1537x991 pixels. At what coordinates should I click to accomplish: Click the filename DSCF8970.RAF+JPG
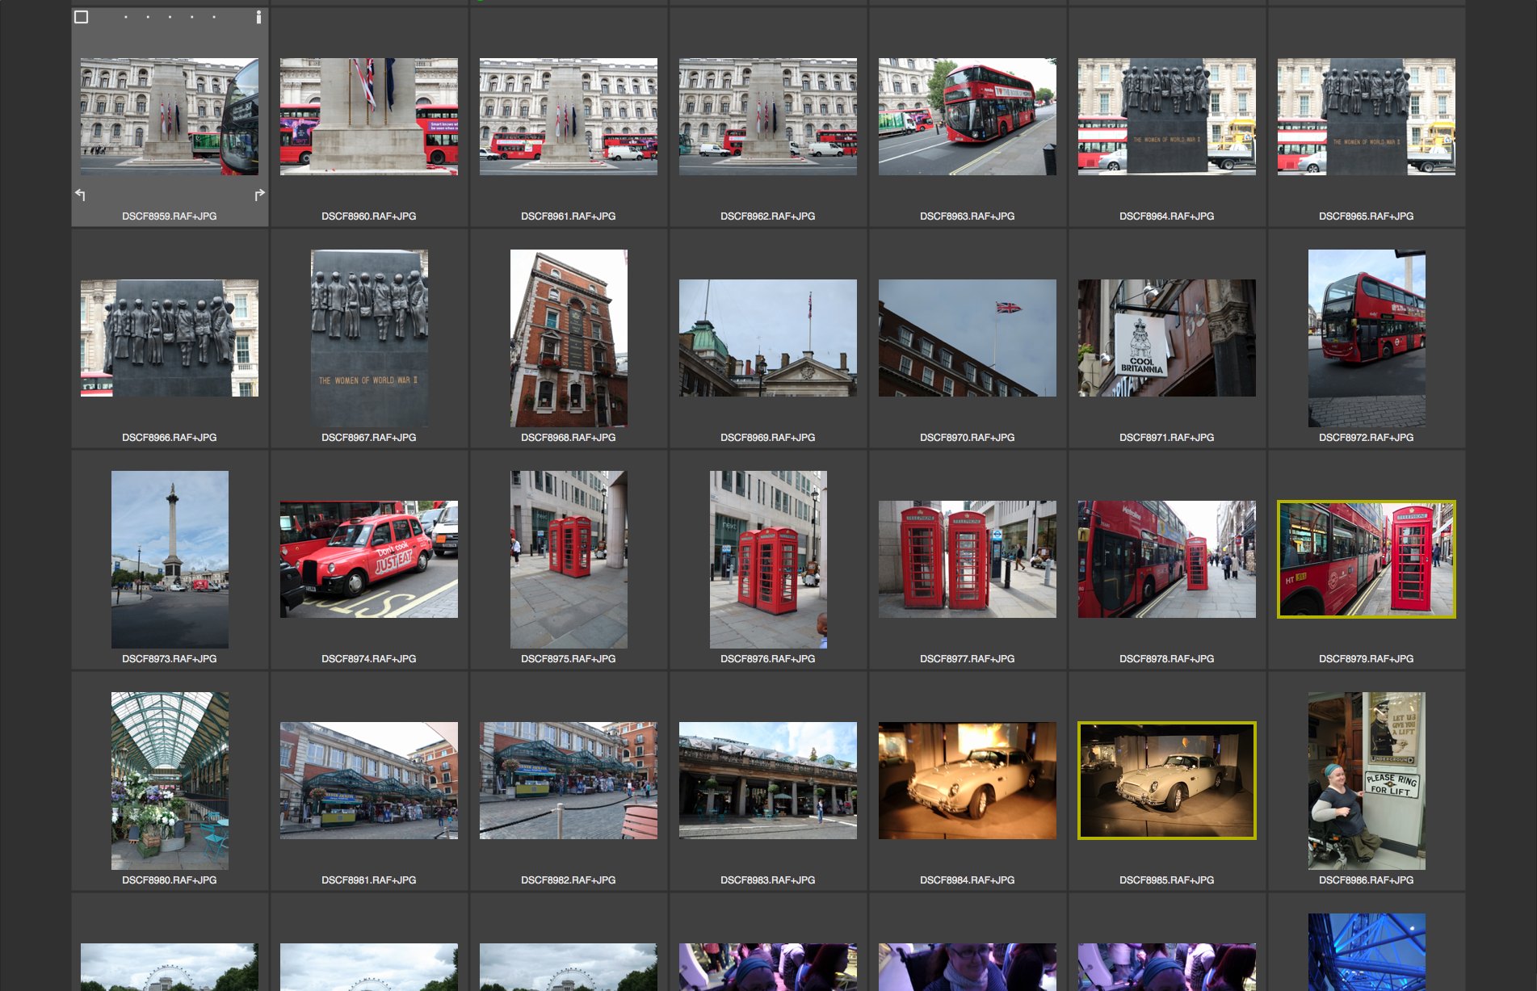pos(968,438)
